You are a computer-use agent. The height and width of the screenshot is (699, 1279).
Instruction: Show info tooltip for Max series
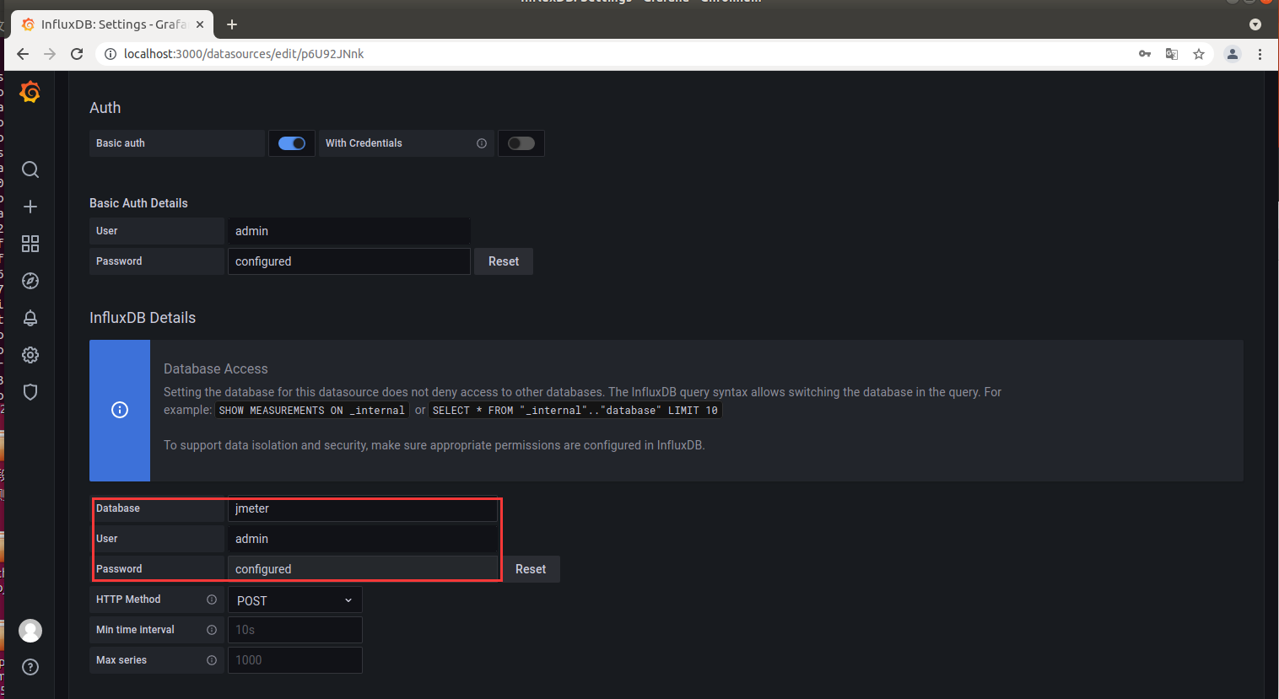coord(212,660)
